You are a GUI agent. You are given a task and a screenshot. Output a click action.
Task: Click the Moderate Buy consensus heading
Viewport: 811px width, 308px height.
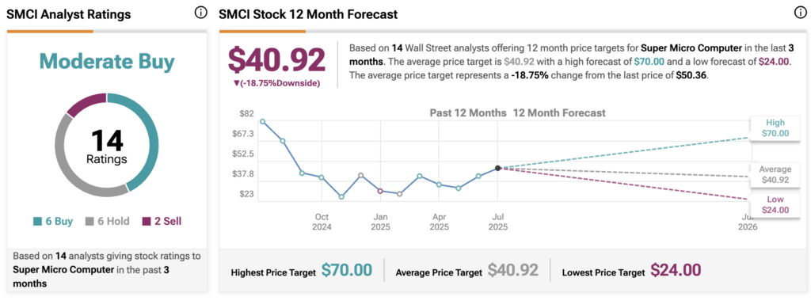click(107, 62)
